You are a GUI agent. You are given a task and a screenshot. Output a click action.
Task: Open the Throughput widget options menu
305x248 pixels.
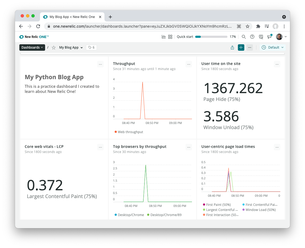189,64
